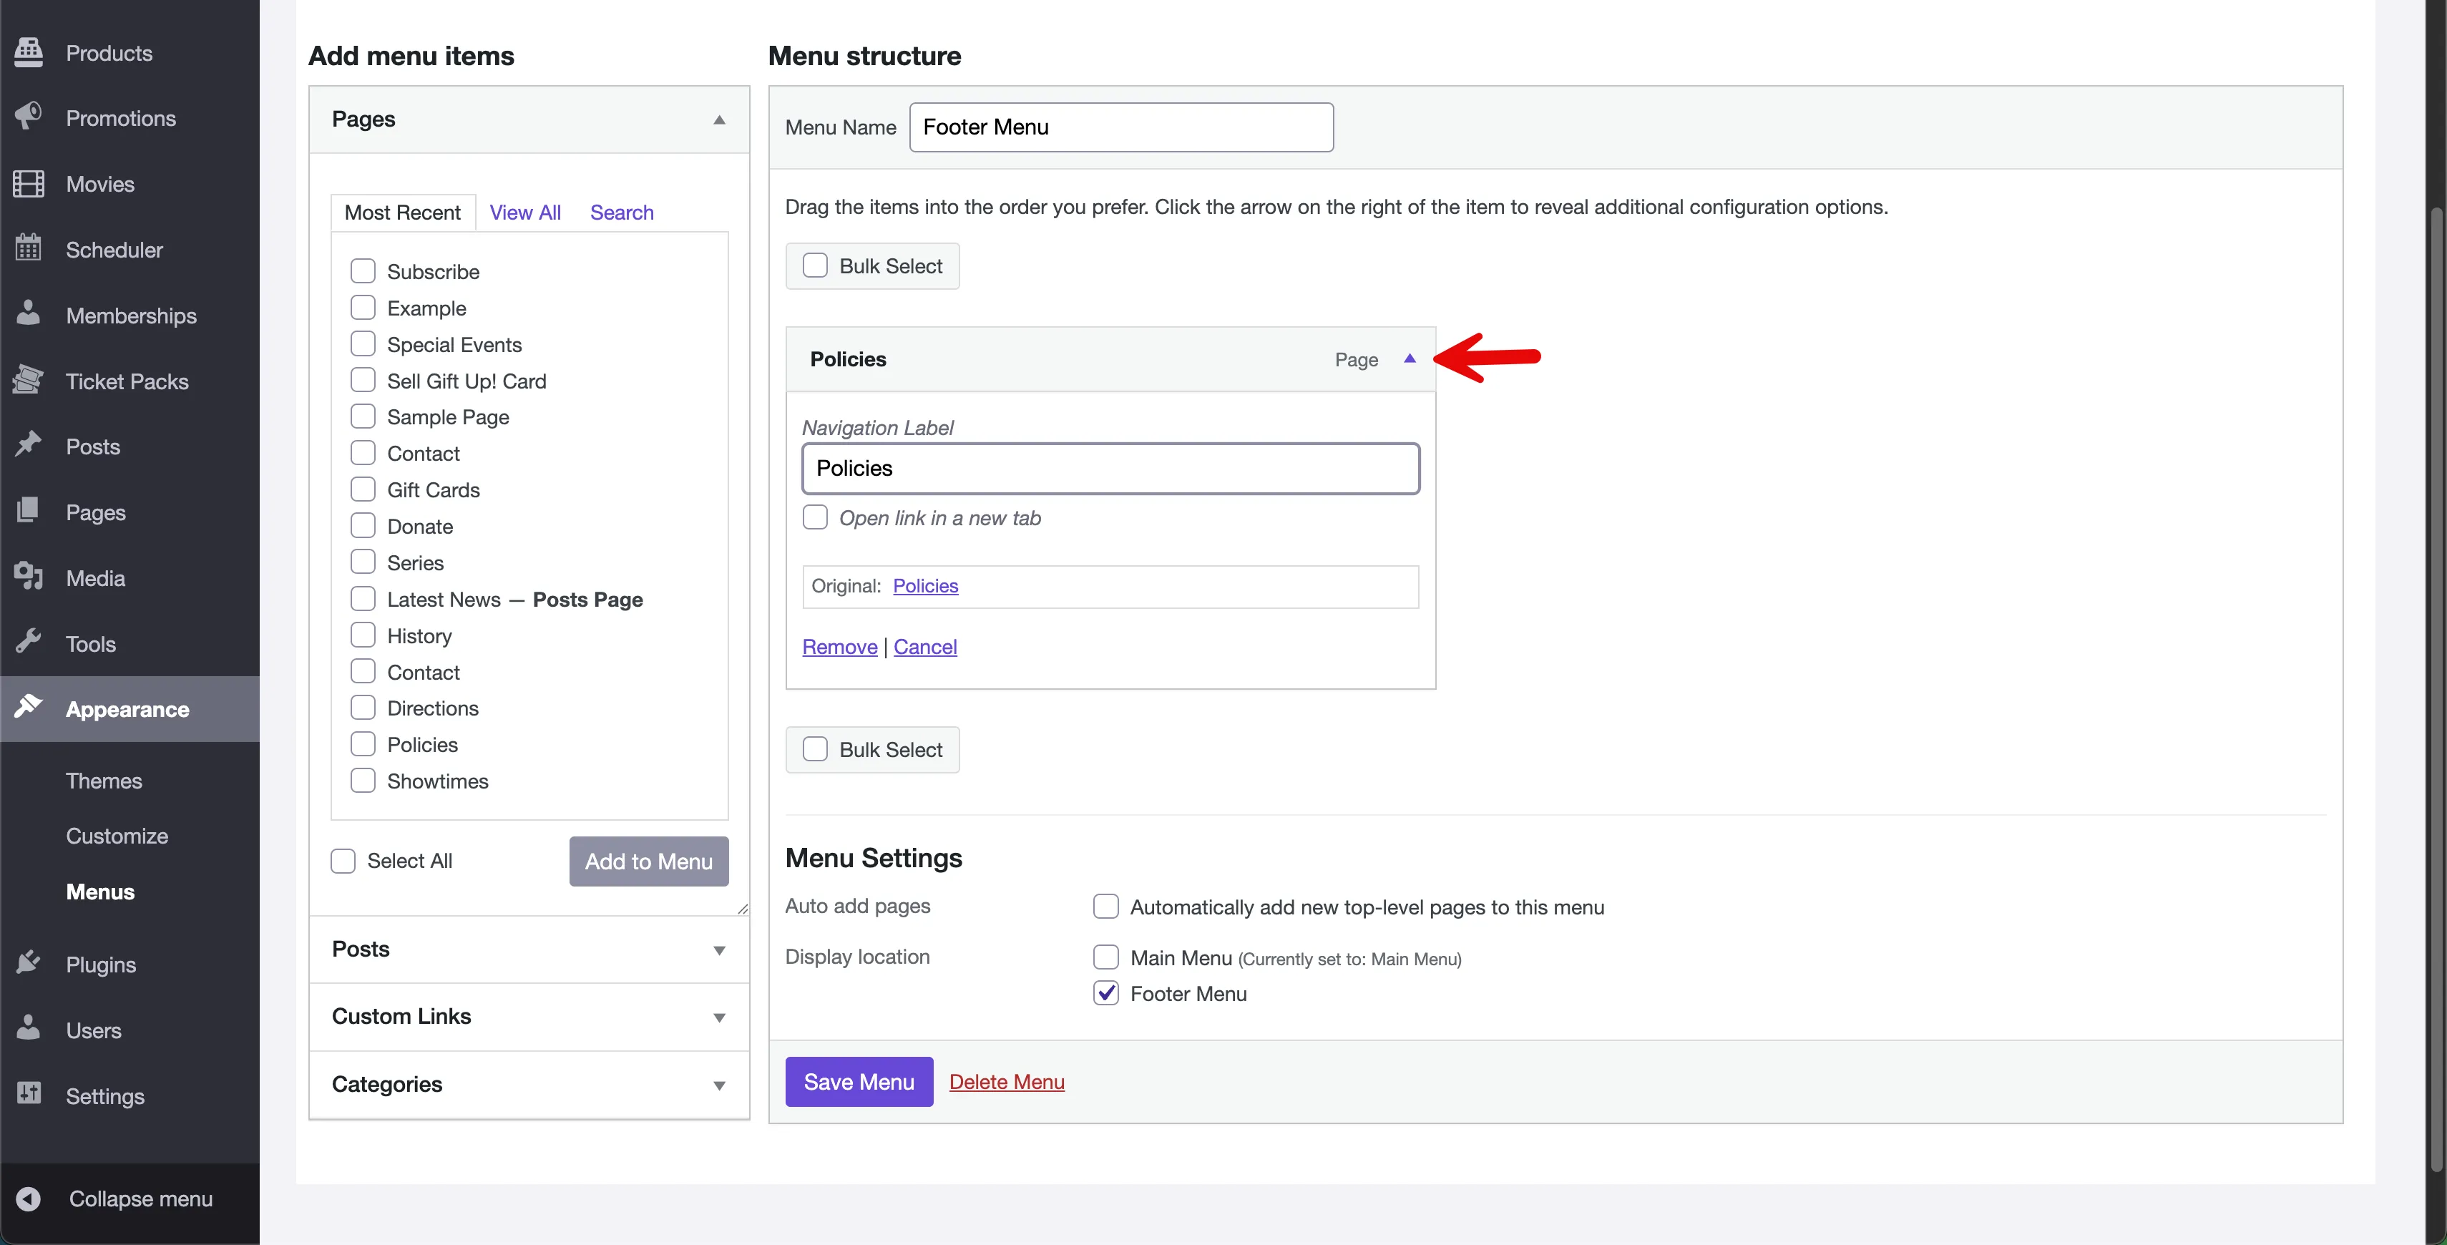Grab the Pages panel resize handle
The image size is (2447, 1245).
(743, 909)
